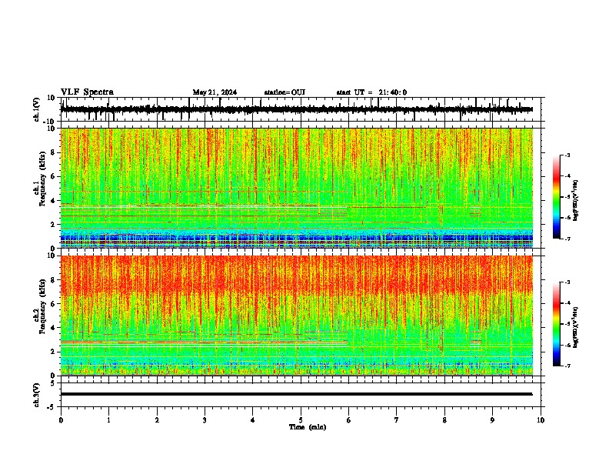609x471 pixels.
Task: Click the flat ch.3 voltage line
Action: (297, 394)
